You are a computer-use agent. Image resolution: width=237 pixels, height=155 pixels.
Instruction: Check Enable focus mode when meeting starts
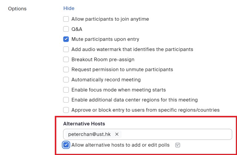pos(66,90)
